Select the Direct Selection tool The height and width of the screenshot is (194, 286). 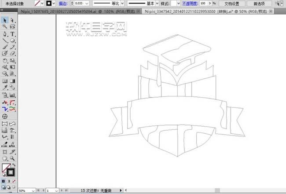tap(12, 20)
